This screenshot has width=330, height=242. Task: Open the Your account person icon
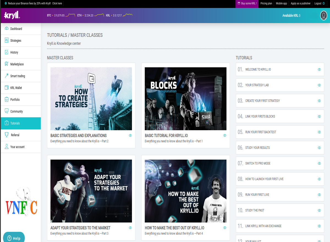point(7,147)
